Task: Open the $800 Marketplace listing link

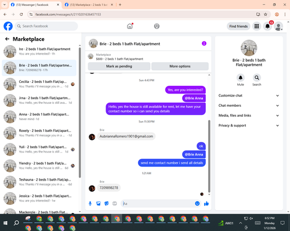Action: pyautogui.click(x=119, y=59)
